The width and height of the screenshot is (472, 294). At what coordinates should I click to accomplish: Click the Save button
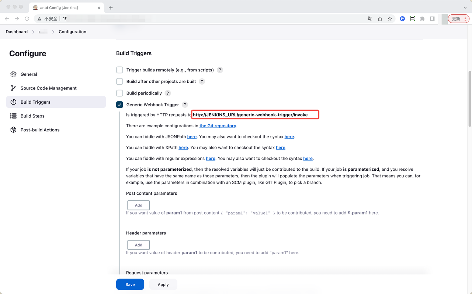click(130, 284)
